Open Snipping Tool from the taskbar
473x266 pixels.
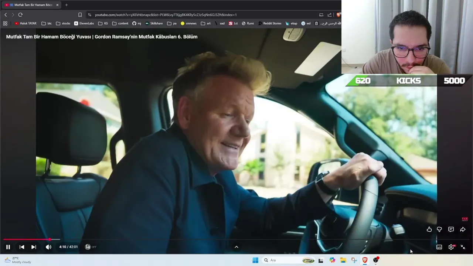click(x=354, y=260)
